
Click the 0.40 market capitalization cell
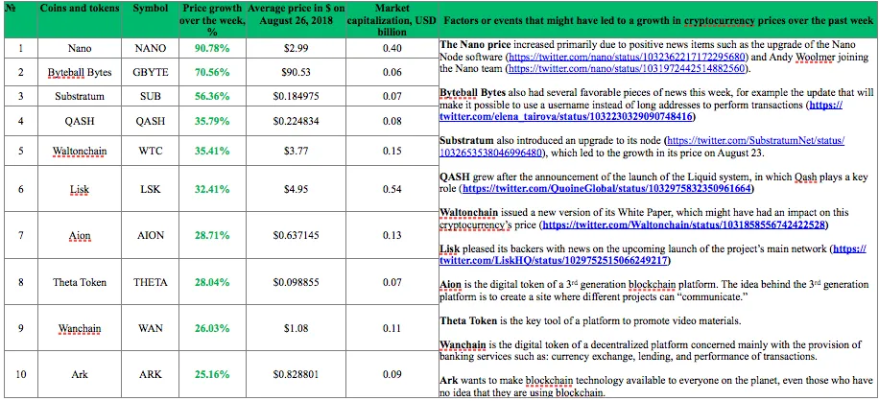pos(392,48)
